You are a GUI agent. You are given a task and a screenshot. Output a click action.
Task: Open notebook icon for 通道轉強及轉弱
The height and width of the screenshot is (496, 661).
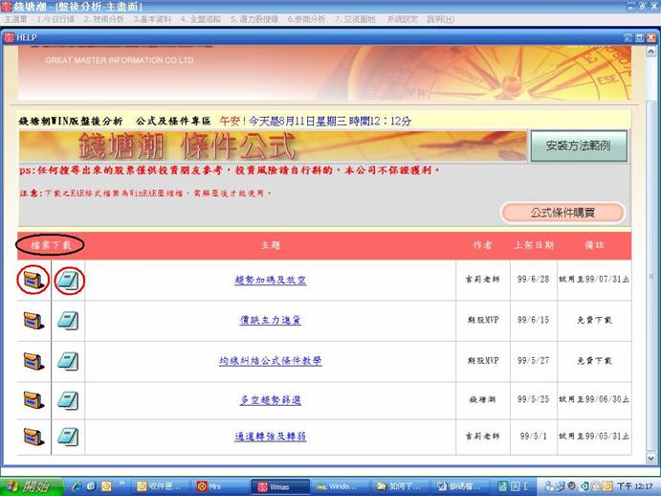click(x=68, y=436)
